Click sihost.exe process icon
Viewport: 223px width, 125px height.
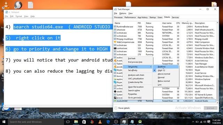pos(115,30)
